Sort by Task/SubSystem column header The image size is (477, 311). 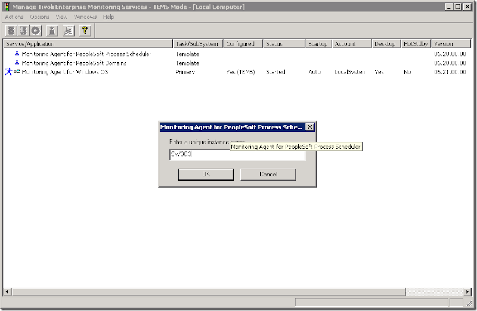[198, 43]
